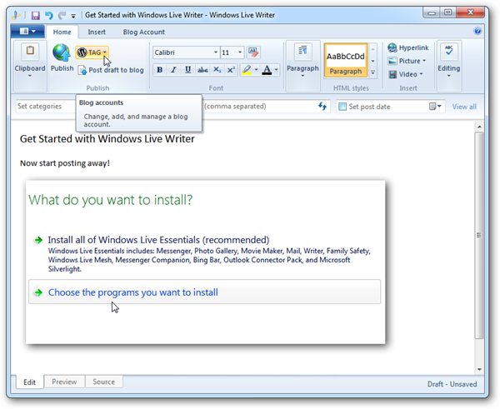Image resolution: width=500 pixels, height=409 pixels.
Task: Enable the Set post date checkbox
Action: point(343,107)
